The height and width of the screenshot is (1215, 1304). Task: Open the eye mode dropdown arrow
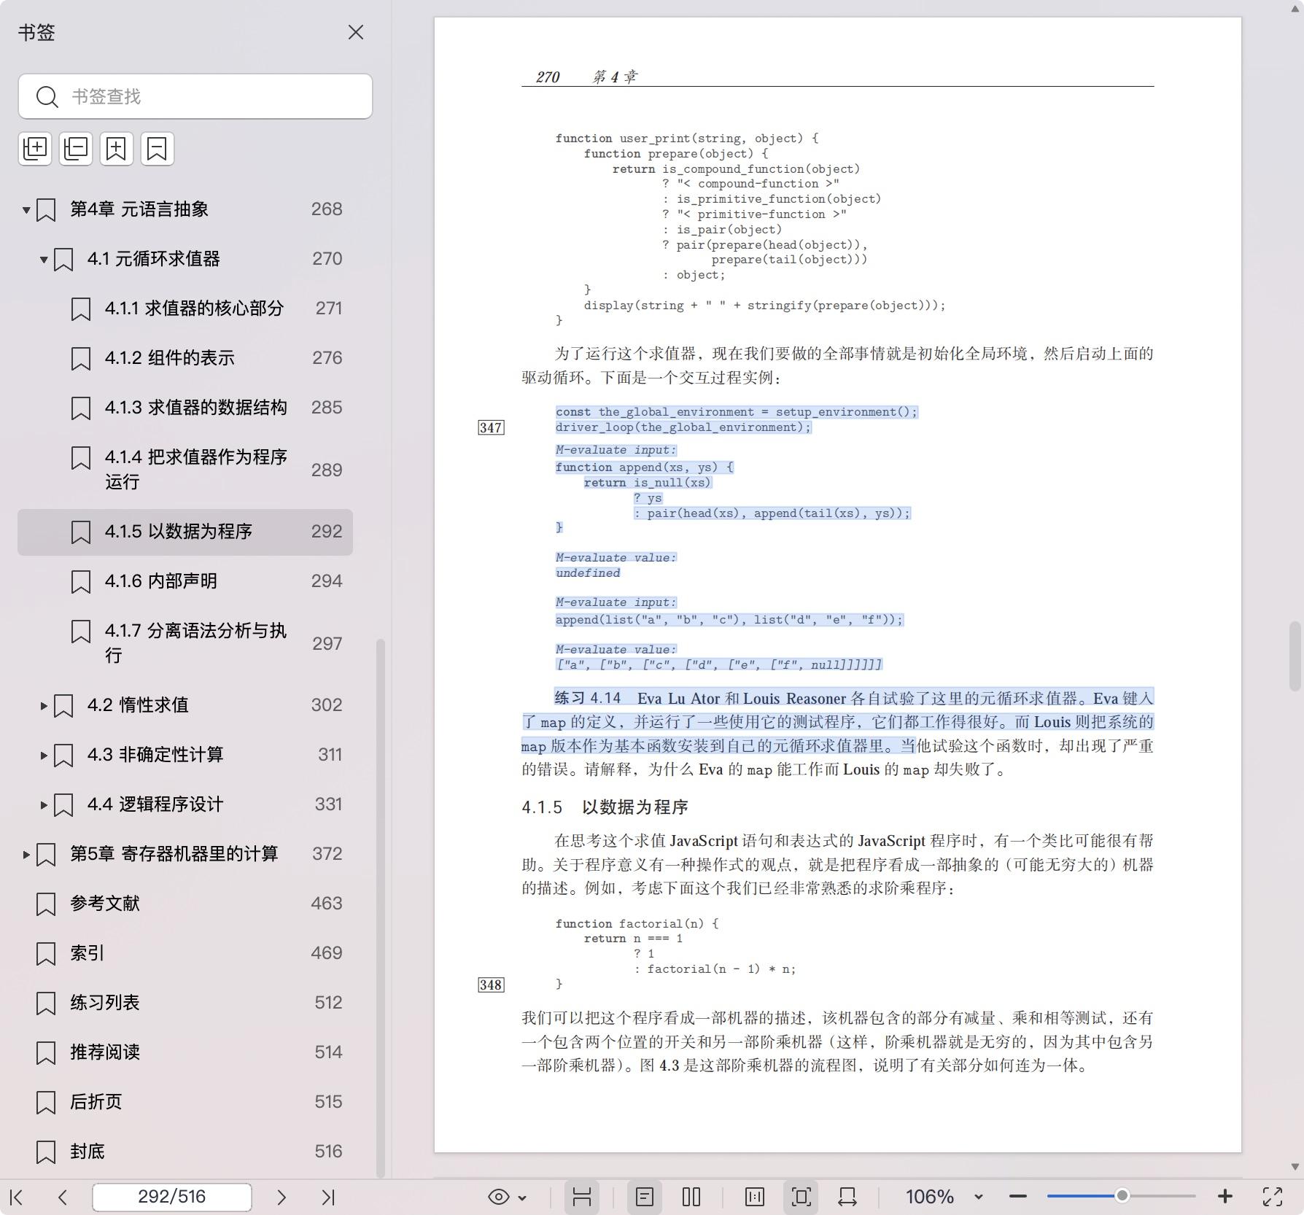522,1197
